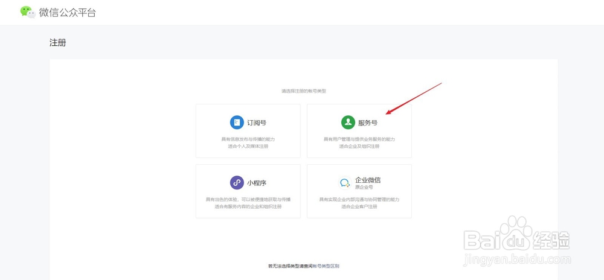The image size is (604, 280).
Task: Click 适合企业客户注册 text
Action: (359, 206)
